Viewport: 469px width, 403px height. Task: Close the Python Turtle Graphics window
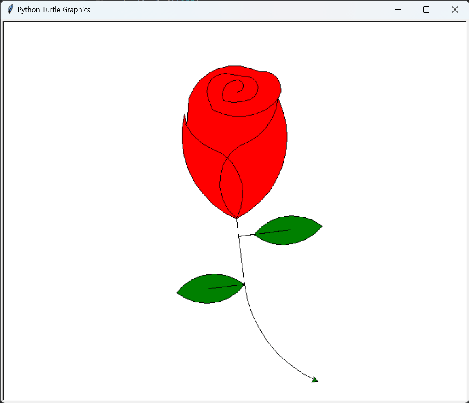point(455,10)
